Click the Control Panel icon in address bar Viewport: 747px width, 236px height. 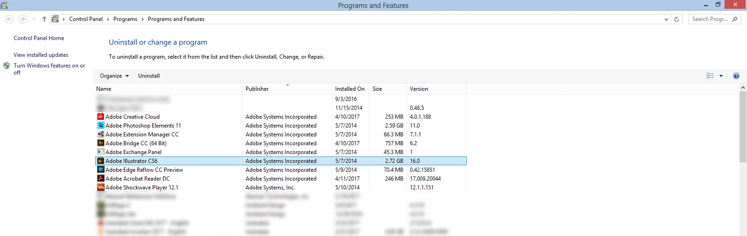click(56, 19)
